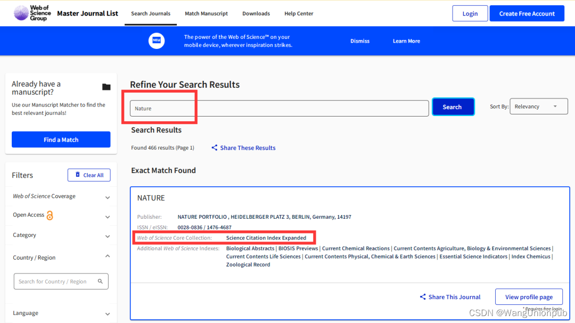
Task: Click share icon next to Share These Results
Action: 214,147
